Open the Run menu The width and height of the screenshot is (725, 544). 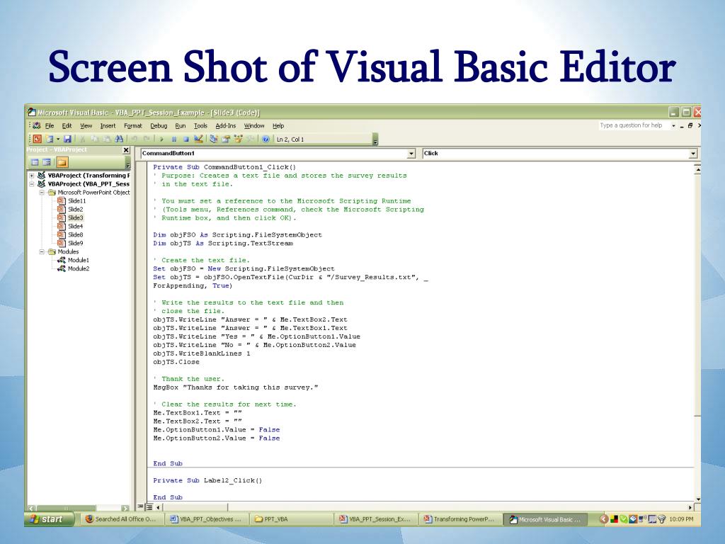pos(181,126)
